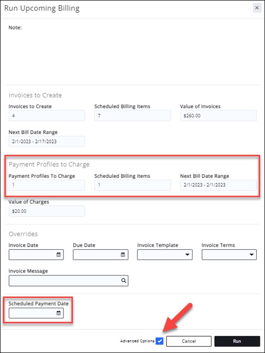Select the Invoices to Create value field
Screen dimensions: 265x353
pyautogui.click(x=47, y=116)
